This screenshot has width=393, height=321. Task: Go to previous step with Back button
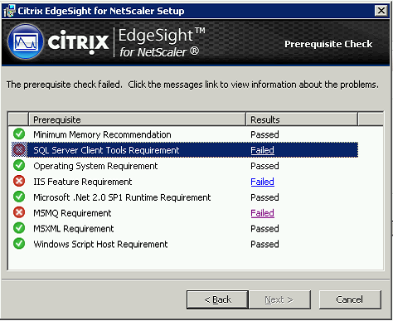tap(217, 299)
